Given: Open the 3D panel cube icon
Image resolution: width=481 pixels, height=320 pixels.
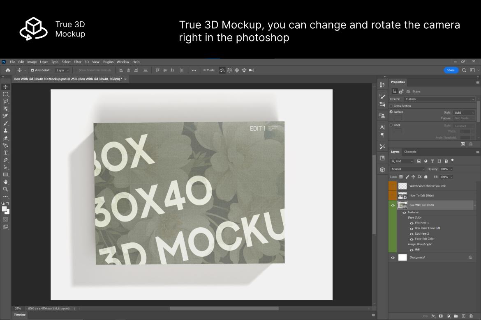Looking at the screenshot, I should pos(382,170).
